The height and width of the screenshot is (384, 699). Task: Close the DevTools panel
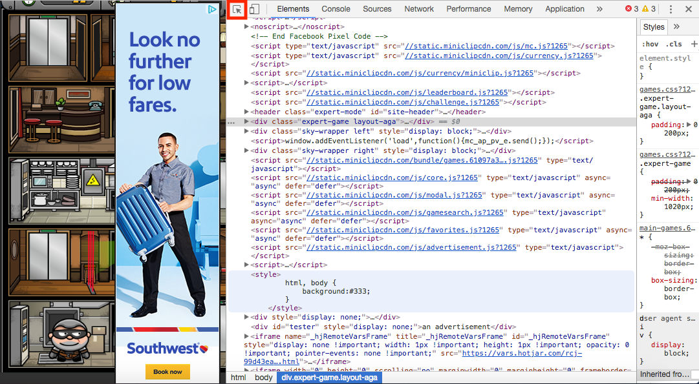[x=688, y=9]
